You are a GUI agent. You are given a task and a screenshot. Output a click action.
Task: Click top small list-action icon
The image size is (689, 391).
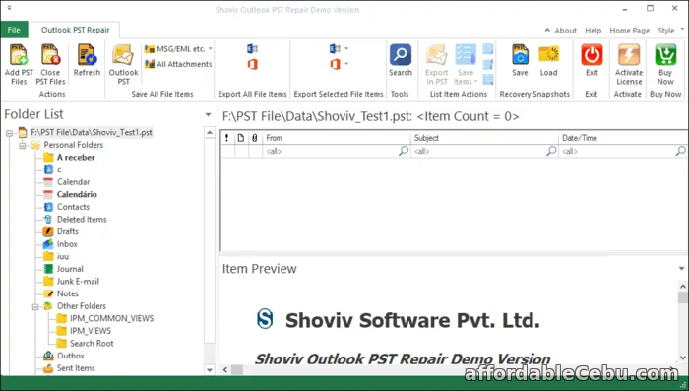click(488, 49)
